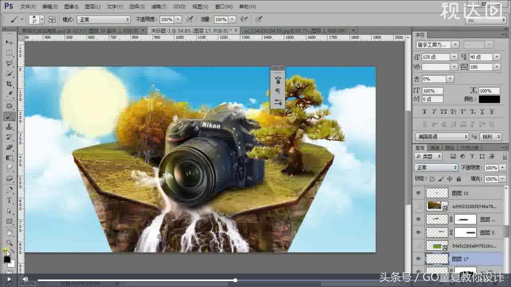This screenshot has height=287, width=511.
Task: Expand the brush preset picker in options bar
Action: [41, 19]
